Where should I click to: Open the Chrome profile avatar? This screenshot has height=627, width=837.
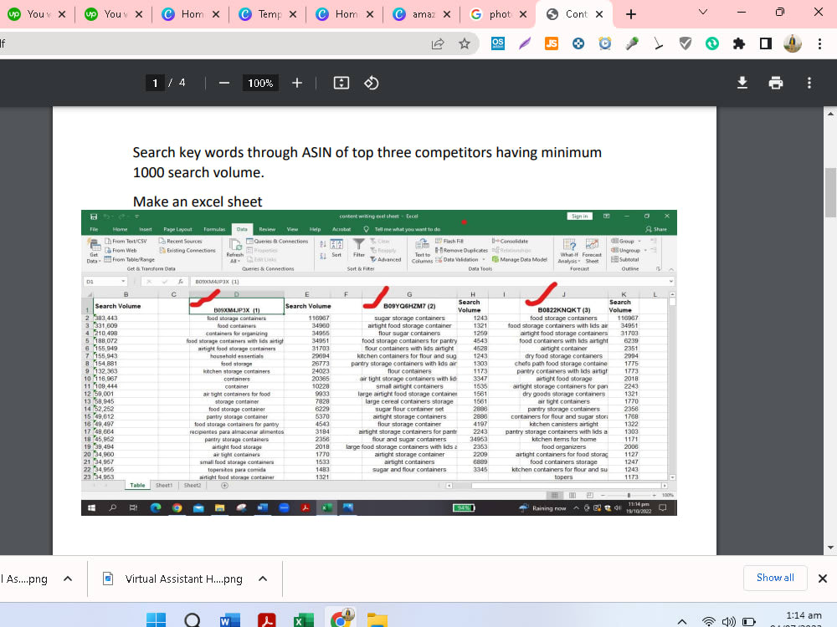[793, 43]
